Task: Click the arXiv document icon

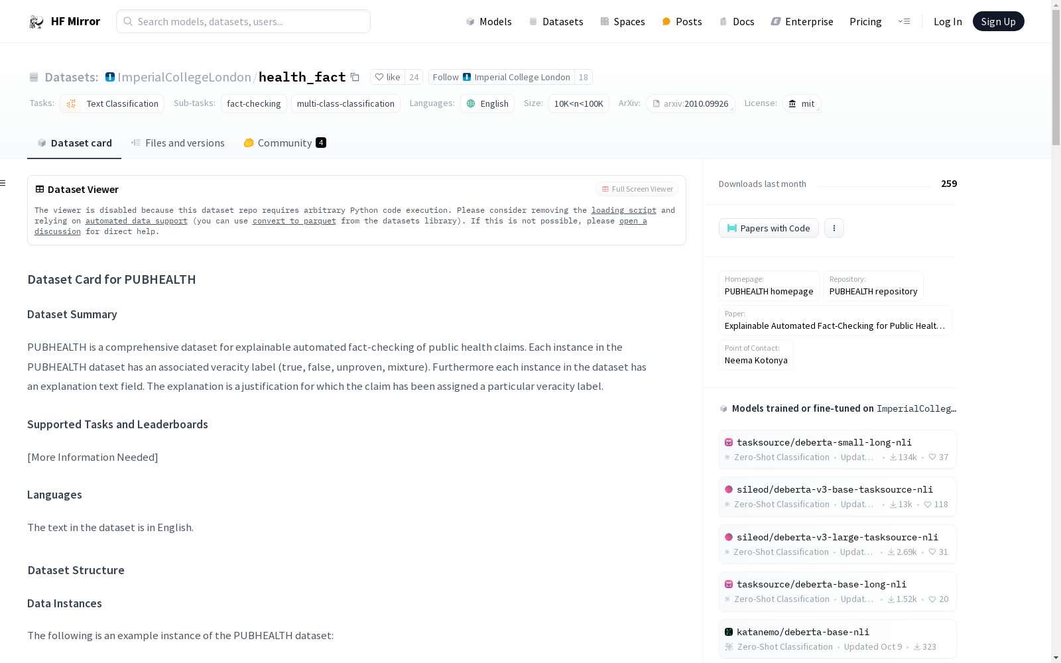Action: coord(656,103)
